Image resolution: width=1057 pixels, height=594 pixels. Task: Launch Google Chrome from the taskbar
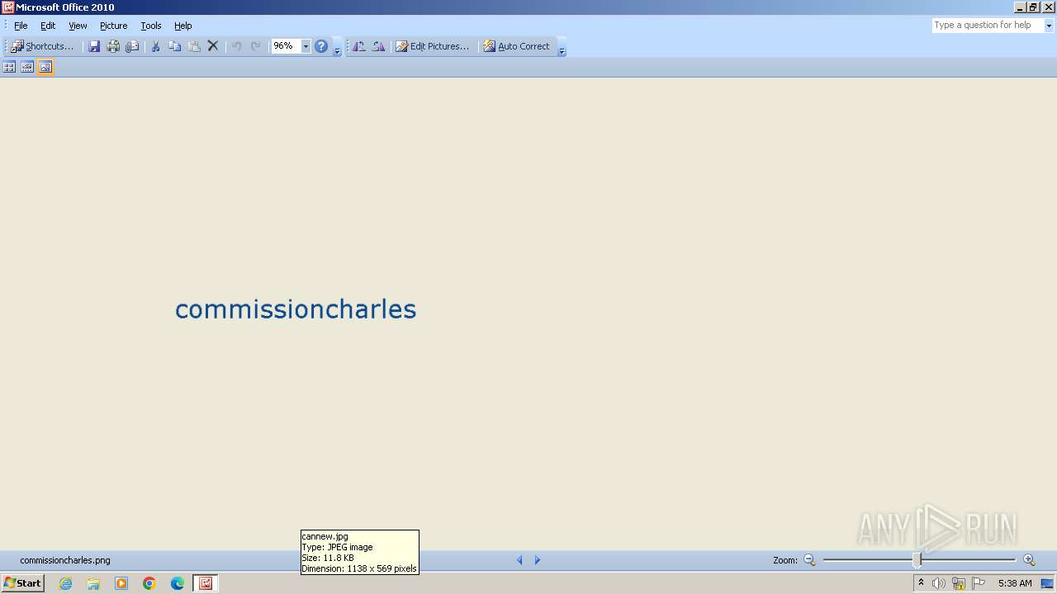tap(149, 583)
